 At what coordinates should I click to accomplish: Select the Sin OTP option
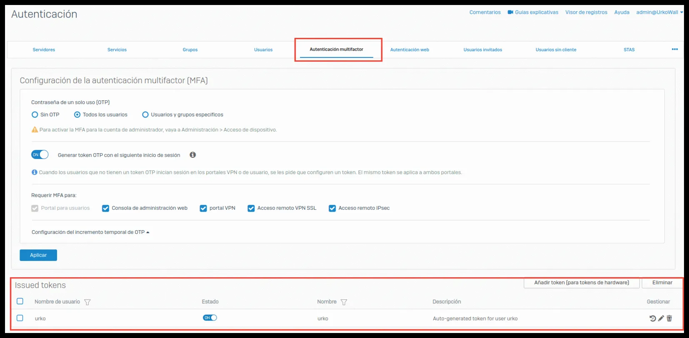click(35, 114)
